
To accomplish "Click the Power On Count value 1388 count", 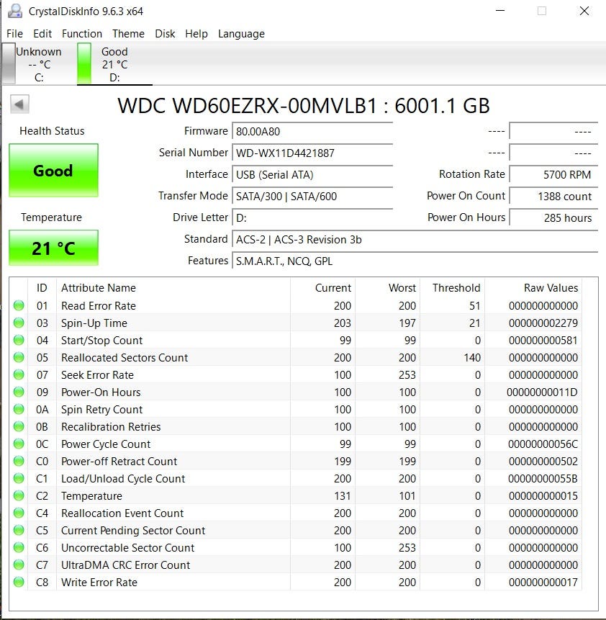I will [553, 196].
